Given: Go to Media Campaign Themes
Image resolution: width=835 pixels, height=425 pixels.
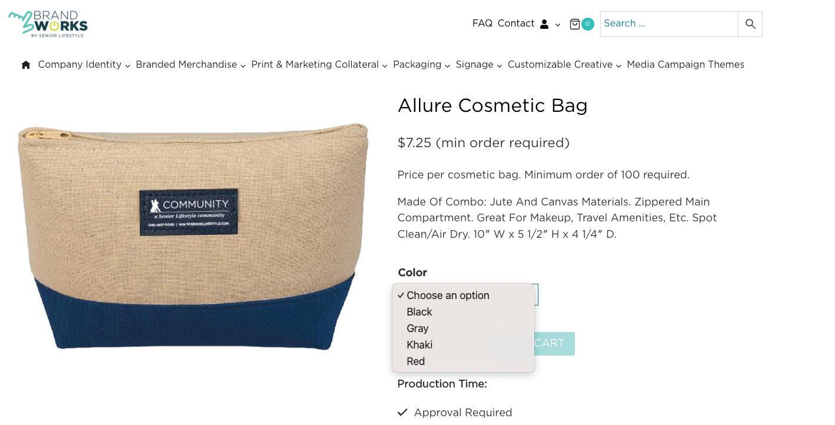Looking at the screenshot, I should 686,65.
